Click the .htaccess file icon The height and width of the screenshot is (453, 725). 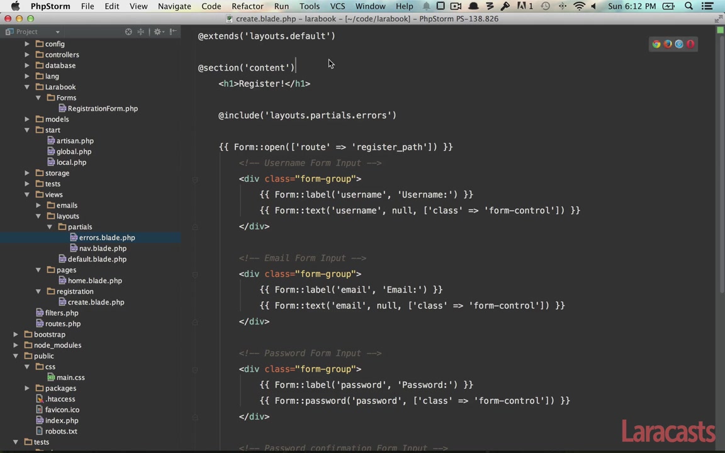[40, 399]
